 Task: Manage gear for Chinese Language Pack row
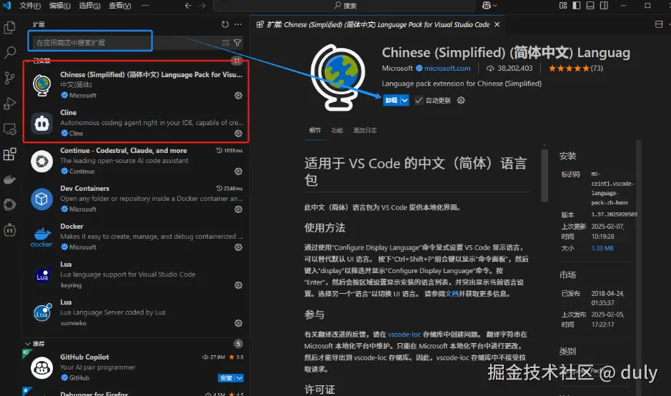(x=239, y=96)
